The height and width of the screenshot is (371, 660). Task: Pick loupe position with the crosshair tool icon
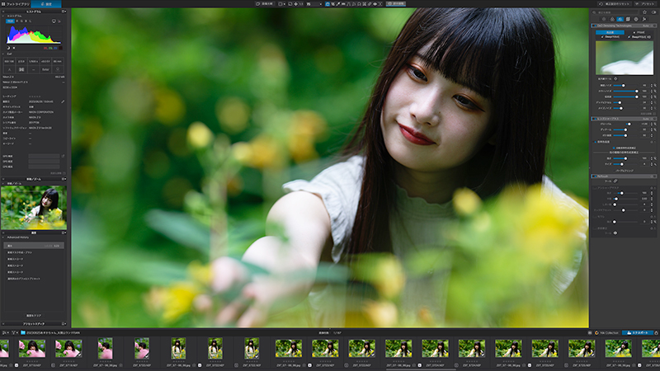click(x=615, y=78)
